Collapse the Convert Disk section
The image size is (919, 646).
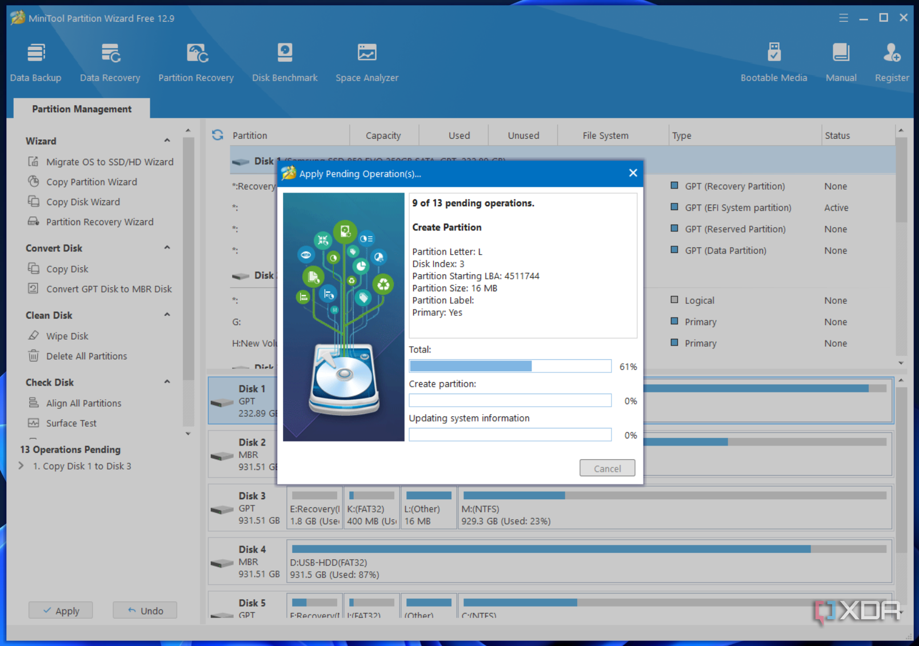pyautogui.click(x=167, y=248)
